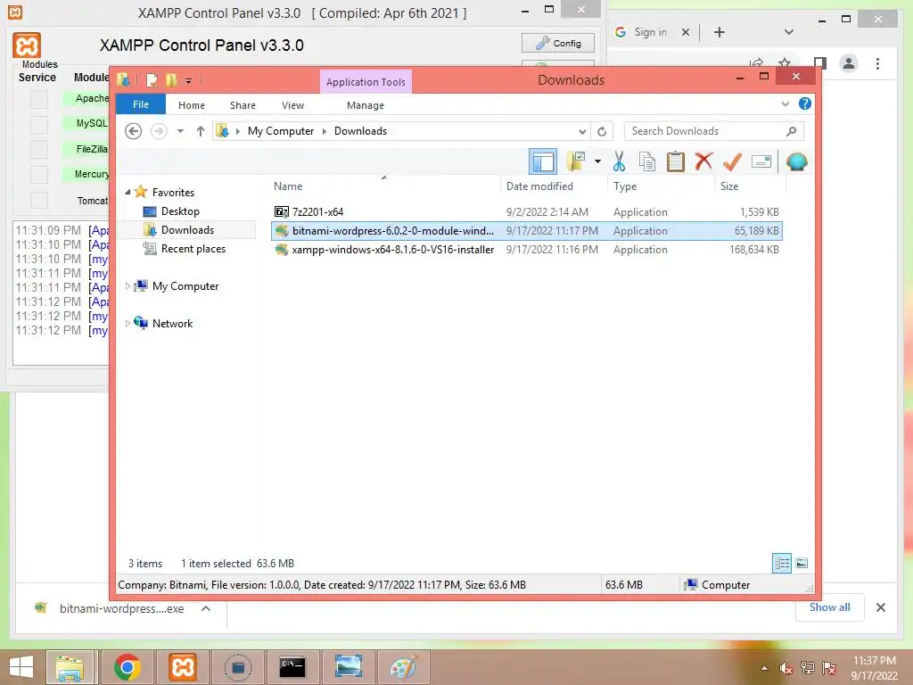
Task: Toggle the preview pane layout icon
Action: coord(543,161)
